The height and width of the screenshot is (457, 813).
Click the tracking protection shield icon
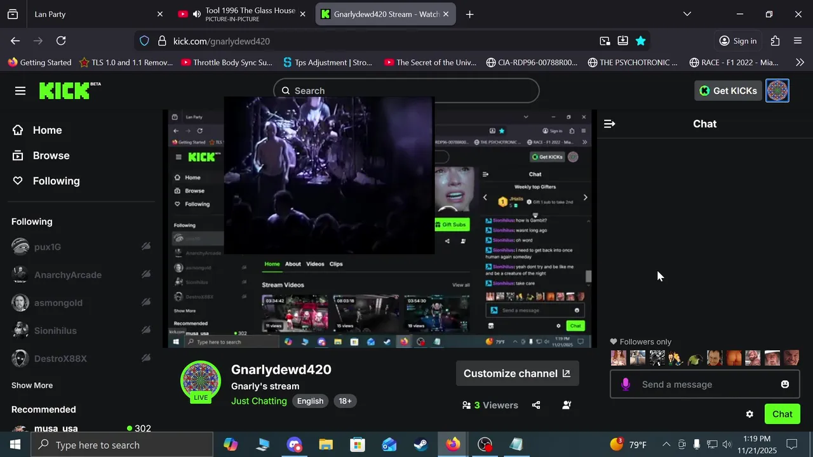[x=144, y=41]
